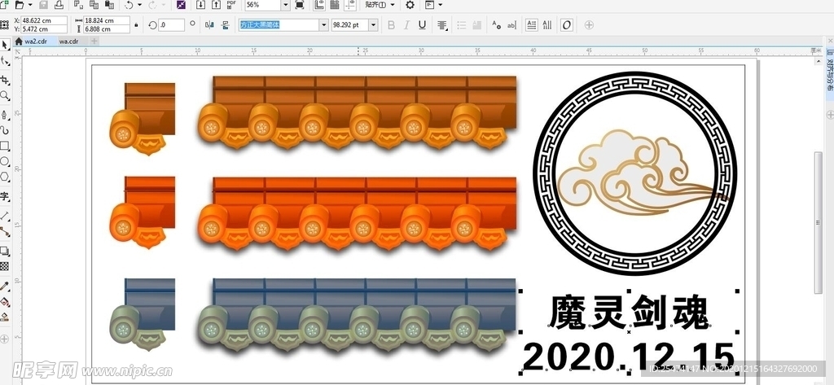Screen dimensions: 834x385
Task: Select the Pick tool arrow
Action: 5,46
